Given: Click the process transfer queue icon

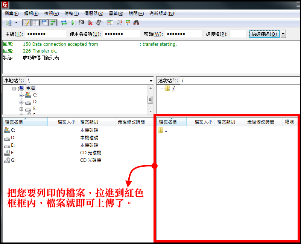Looking at the screenshot, I should [73, 23].
